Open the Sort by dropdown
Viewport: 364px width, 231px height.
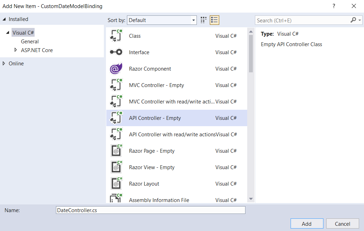click(x=193, y=20)
